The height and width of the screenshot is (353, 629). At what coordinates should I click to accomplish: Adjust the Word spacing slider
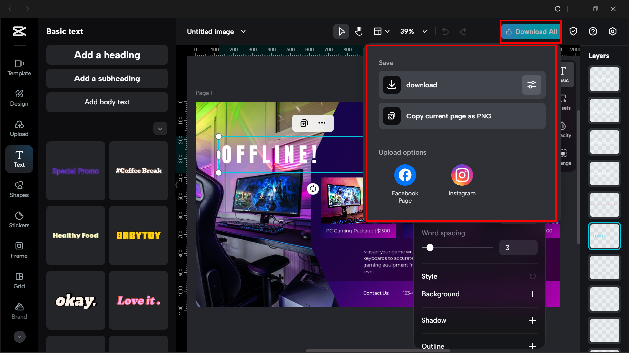(430, 248)
